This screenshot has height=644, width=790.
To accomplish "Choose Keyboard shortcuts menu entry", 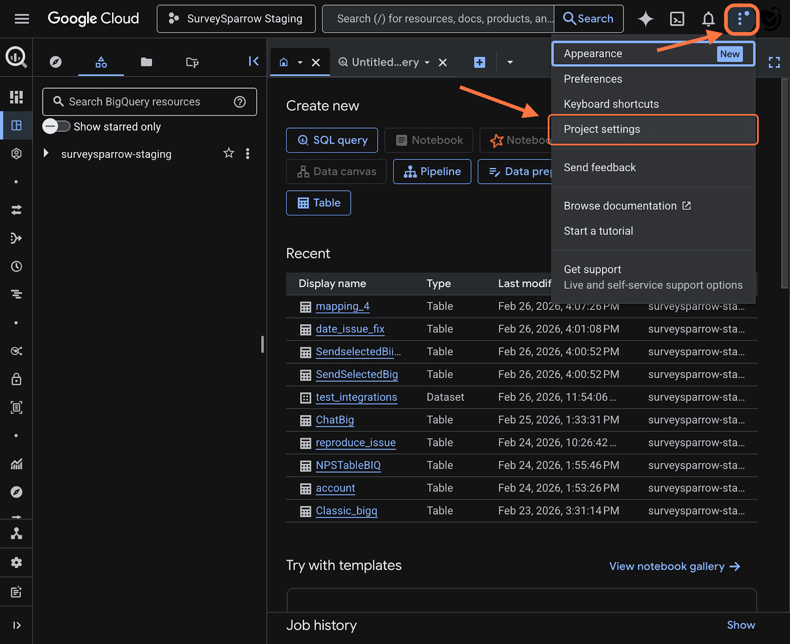I will pyautogui.click(x=611, y=104).
